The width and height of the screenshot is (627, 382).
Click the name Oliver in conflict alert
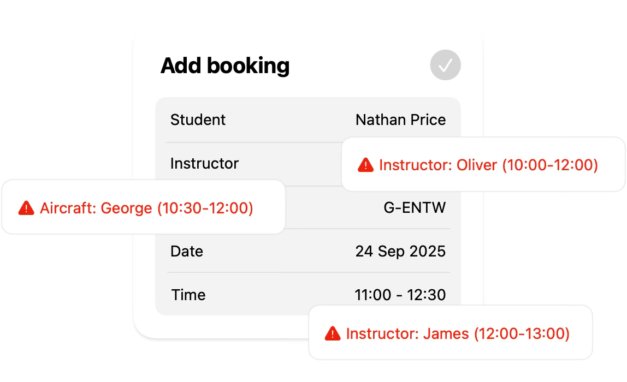tap(477, 165)
